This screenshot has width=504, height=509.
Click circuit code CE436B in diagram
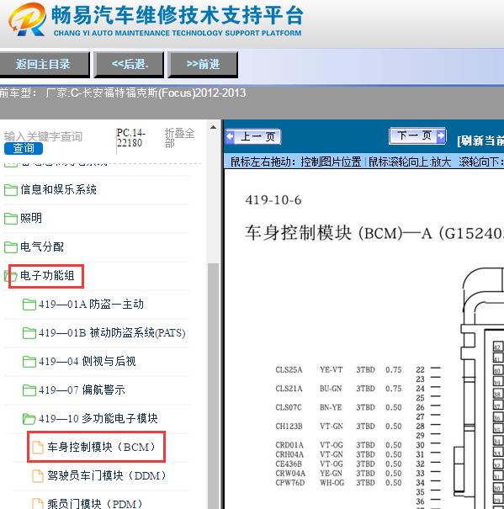click(x=289, y=464)
